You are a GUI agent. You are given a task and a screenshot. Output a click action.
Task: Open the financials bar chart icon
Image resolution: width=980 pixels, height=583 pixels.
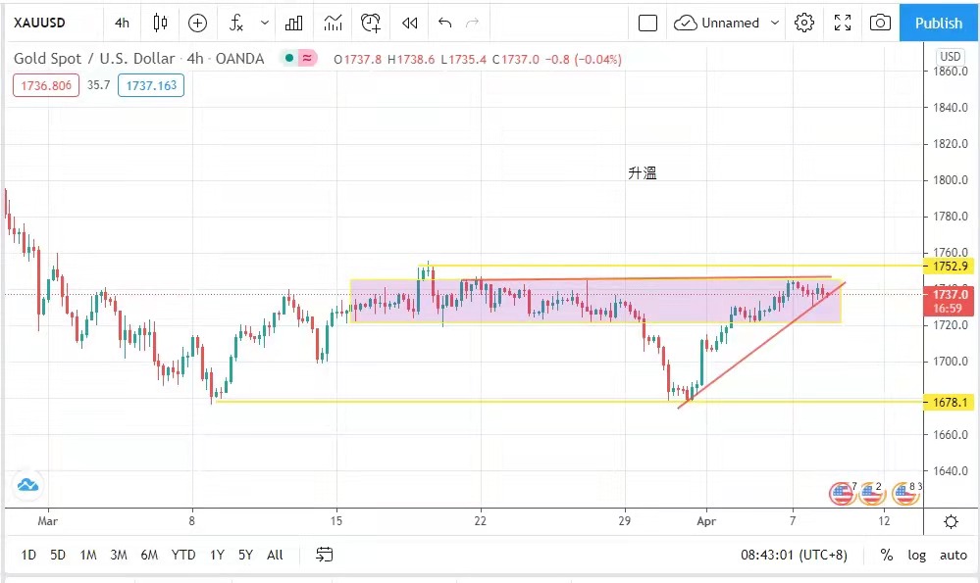coord(293,23)
